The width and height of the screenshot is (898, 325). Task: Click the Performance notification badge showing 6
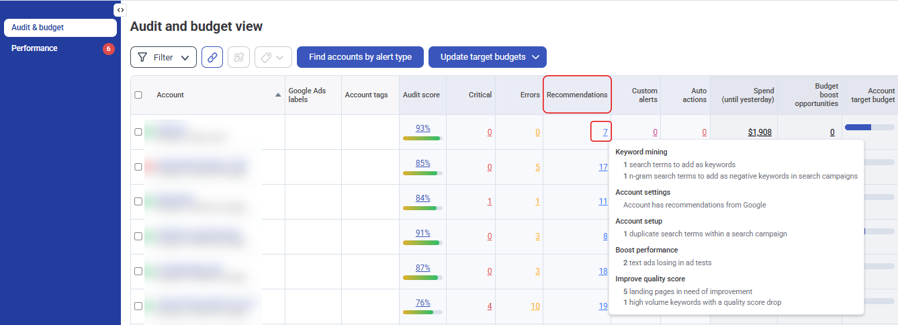(x=108, y=48)
